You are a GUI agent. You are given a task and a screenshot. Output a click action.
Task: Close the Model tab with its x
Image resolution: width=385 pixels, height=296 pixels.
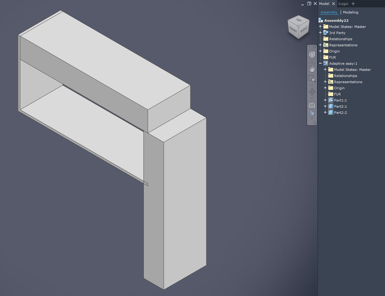[334, 4]
